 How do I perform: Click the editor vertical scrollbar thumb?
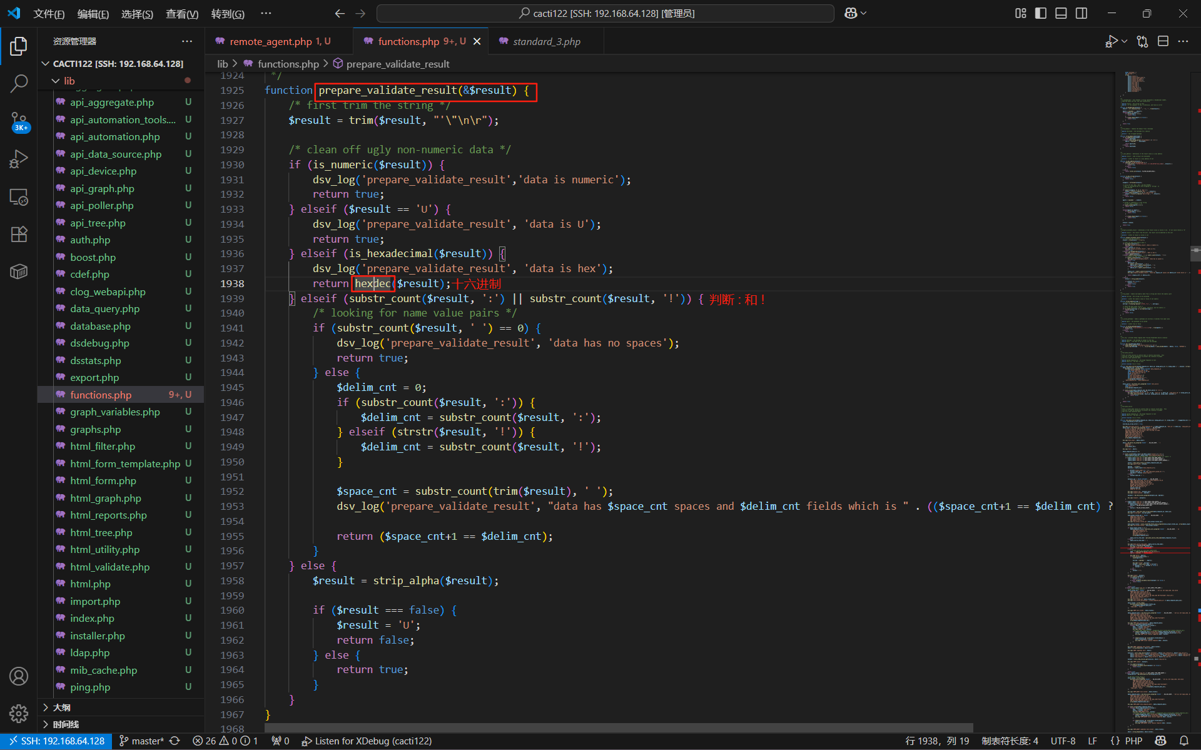coord(1195,253)
